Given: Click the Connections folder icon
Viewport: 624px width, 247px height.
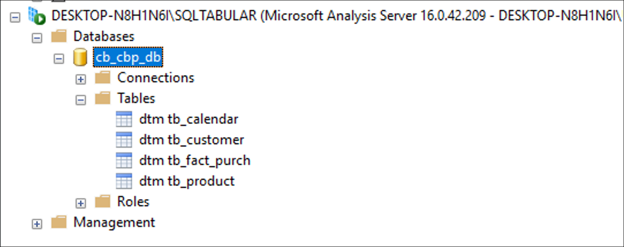Looking at the screenshot, I should coord(103,77).
